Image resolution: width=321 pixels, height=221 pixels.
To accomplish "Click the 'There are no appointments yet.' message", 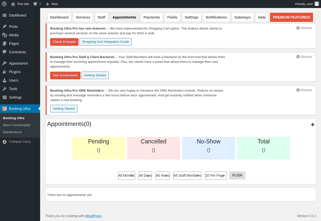I will (x=70, y=195).
